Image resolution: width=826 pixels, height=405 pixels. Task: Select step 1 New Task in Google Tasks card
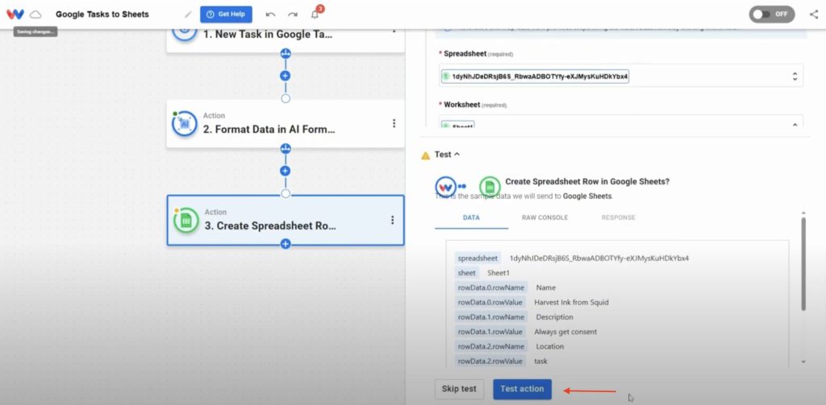click(286, 40)
